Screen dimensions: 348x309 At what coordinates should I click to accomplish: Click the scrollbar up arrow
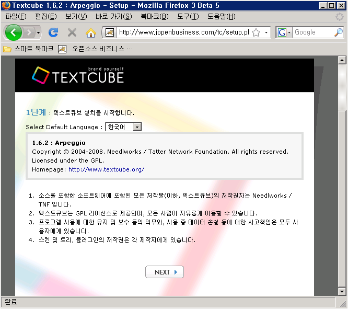342,60
